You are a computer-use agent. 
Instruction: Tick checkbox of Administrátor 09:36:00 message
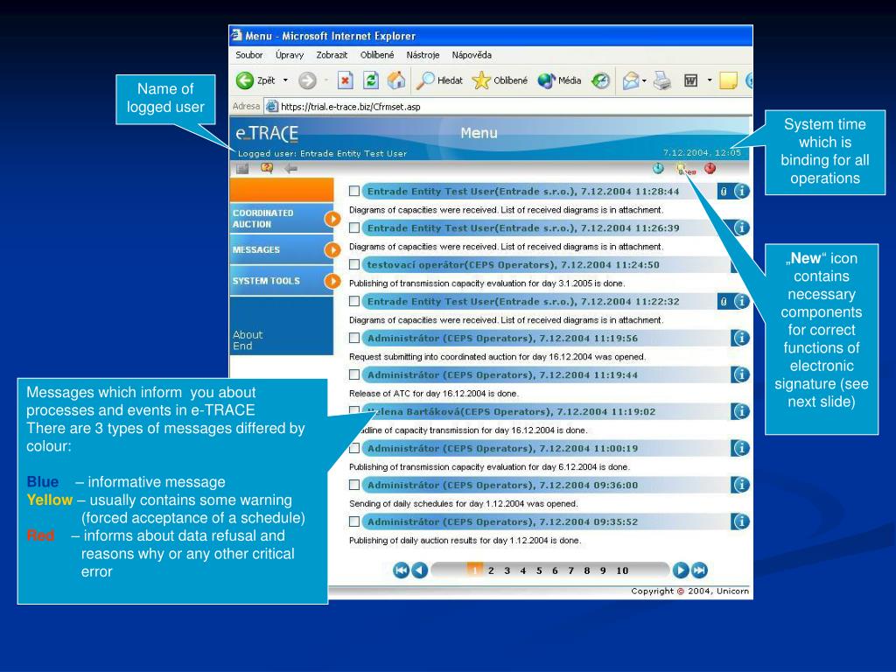tap(354, 485)
